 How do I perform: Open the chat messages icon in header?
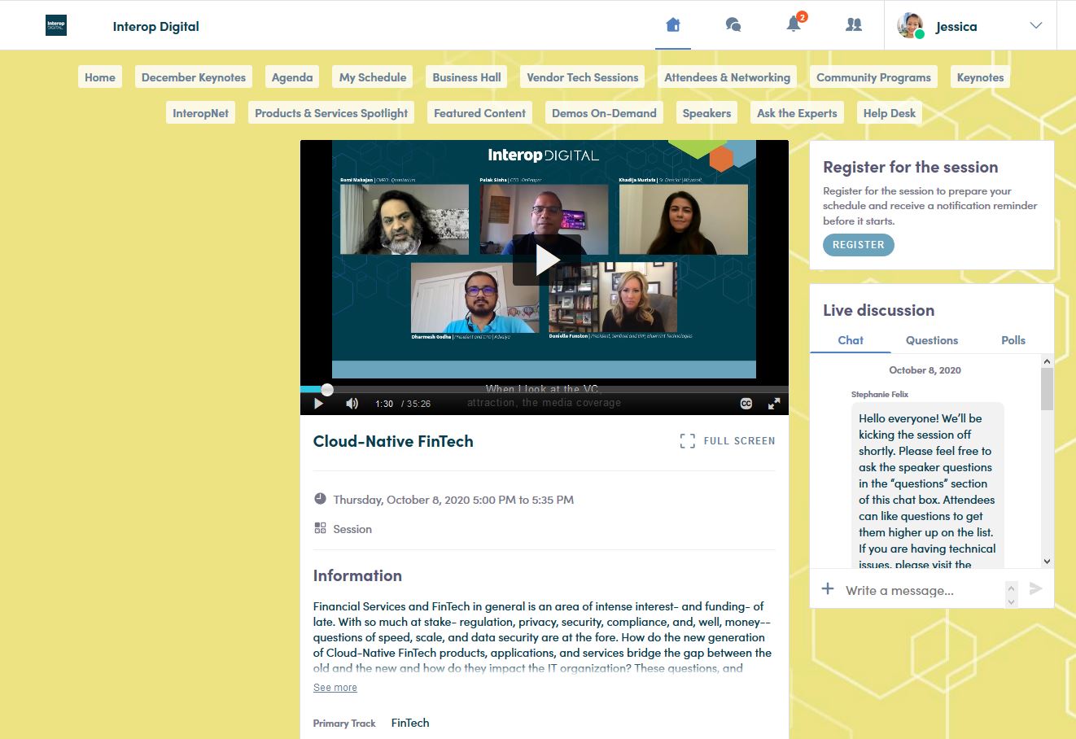pyautogui.click(x=733, y=25)
